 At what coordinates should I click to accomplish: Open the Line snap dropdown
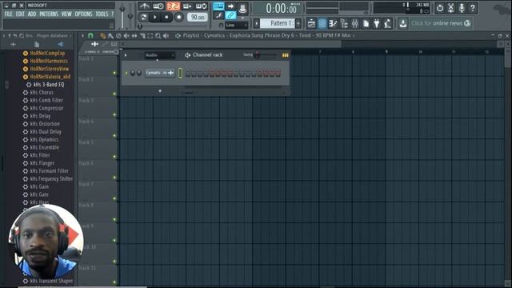pyautogui.click(x=236, y=25)
